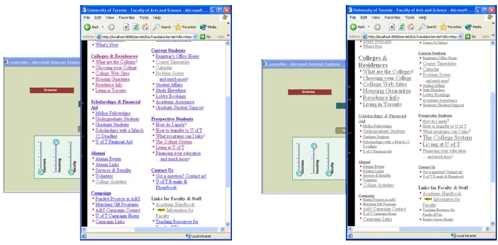Open Edit menu in left browser window

click(x=98, y=18)
